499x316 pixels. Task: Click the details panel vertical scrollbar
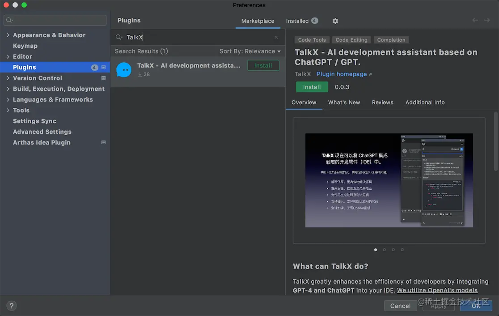tap(495, 141)
